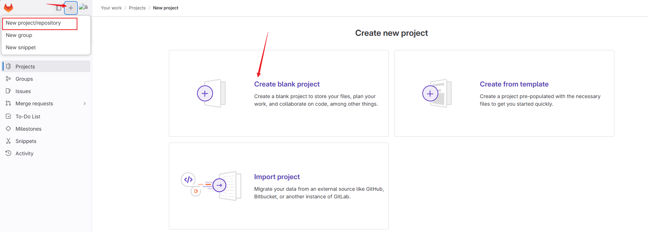Open Snippets via the scissors icon
The image size is (648, 232).
8,141
